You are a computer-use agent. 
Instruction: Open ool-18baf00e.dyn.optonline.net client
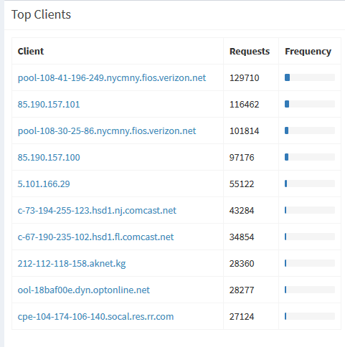click(84, 290)
